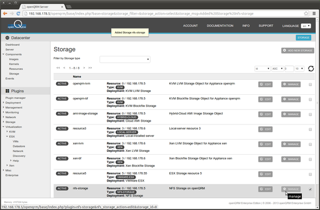Reload the page with browser refresh icon
This screenshot has width=320, height=210.
(x=18, y=13)
